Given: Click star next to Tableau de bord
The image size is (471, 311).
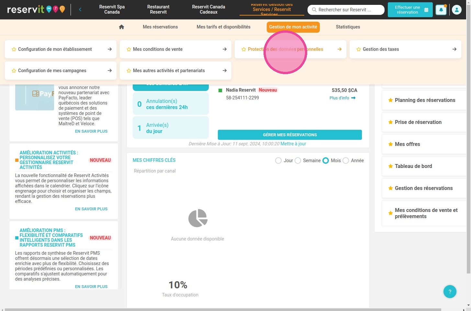Looking at the screenshot, I should [390, 166].
